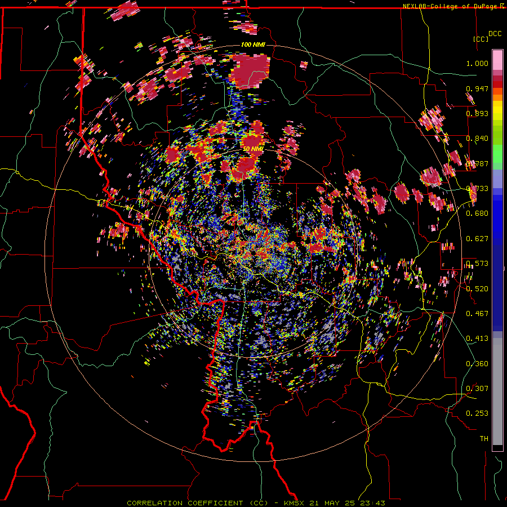Click the DCC label above color scale

(495, 34)
